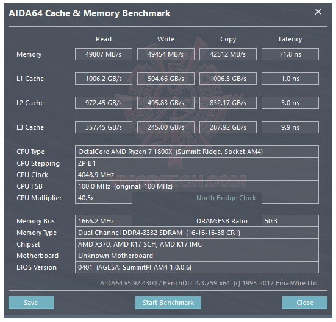This screenshot has height=322, width=336.
Task: Select L3 Cache Write 245.00 GB/s
Action: (x=166, y=127)
